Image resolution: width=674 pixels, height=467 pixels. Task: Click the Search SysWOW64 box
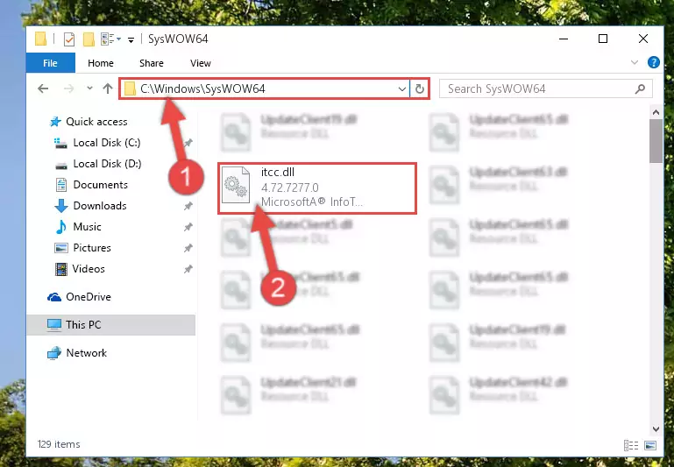point(545,89)
